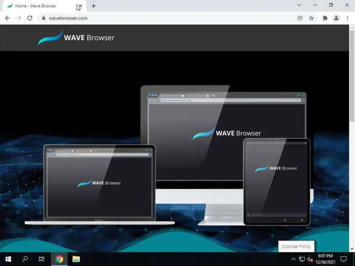
Task: Open the Cookies Policy button
Action: point(296,246)
